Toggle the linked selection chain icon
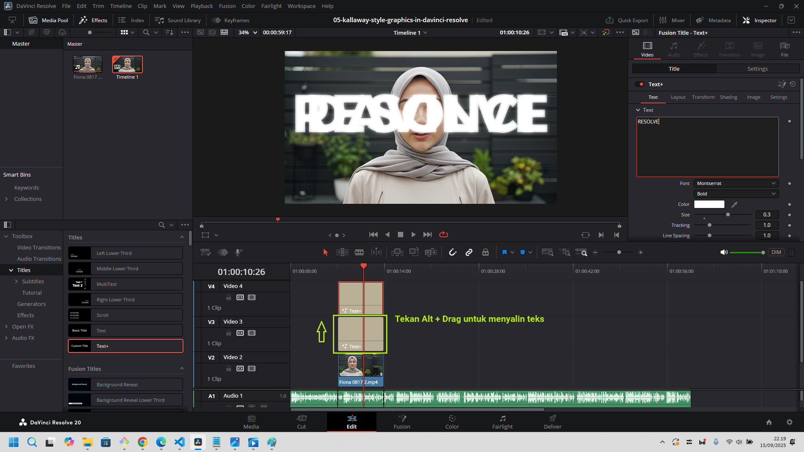Image resolution: width=804 pixels, height=452 pixels. (469, 252)
